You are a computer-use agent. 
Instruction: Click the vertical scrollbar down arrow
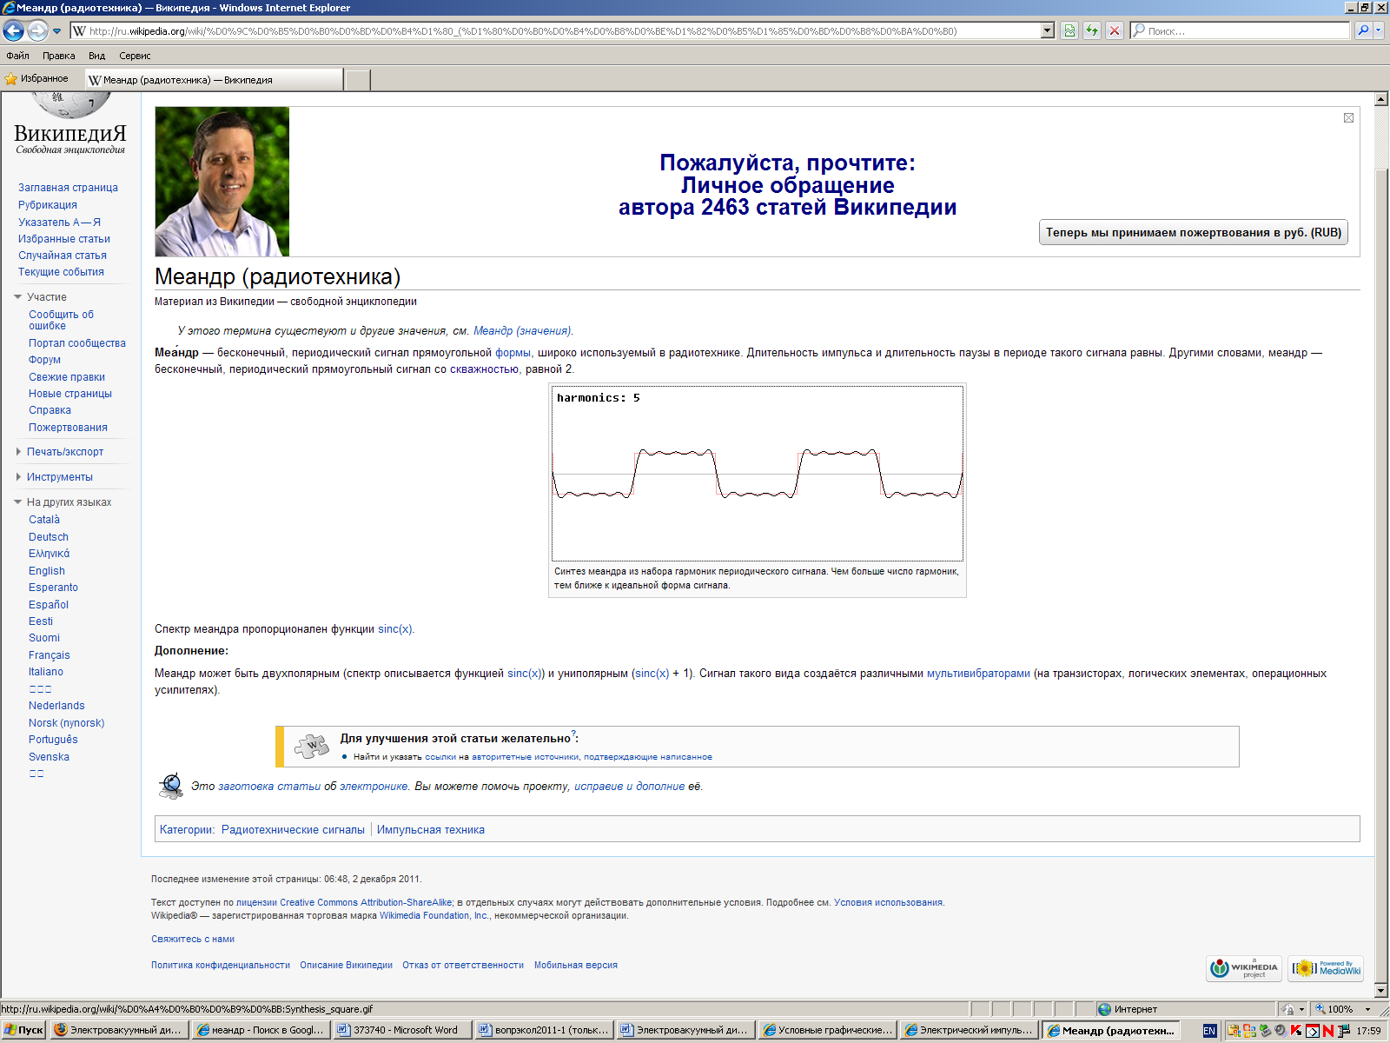[x=1381, y=991]
